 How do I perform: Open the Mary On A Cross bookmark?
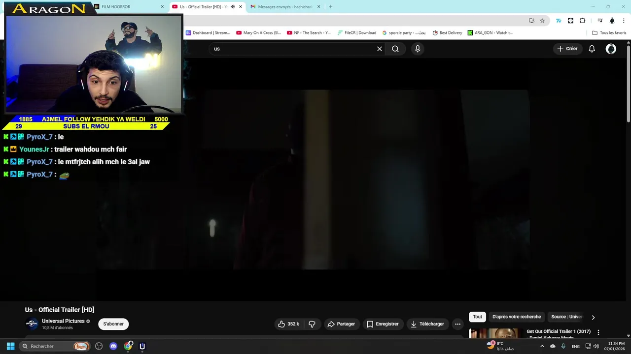[258, 33]
